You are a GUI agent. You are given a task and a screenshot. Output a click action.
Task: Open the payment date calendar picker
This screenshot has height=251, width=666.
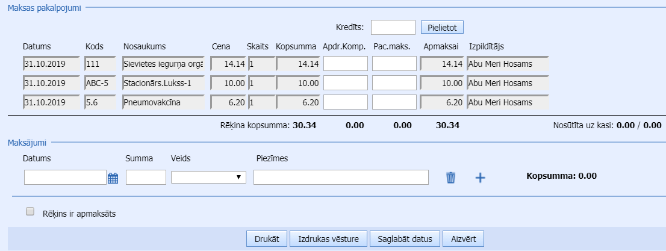[113, 178]
